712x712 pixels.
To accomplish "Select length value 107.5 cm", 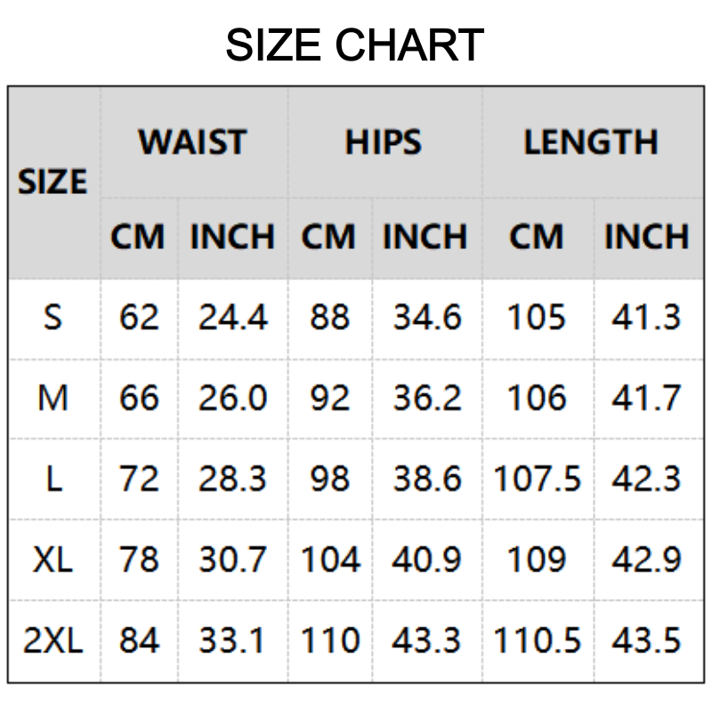I will 538,479.
